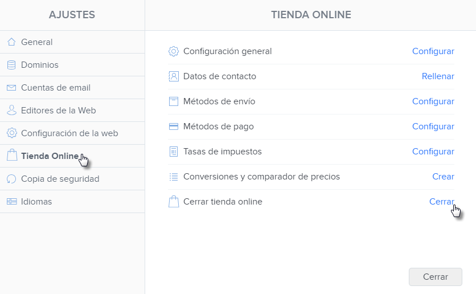Select Tienda Online in the sidebar

[50, 156]
